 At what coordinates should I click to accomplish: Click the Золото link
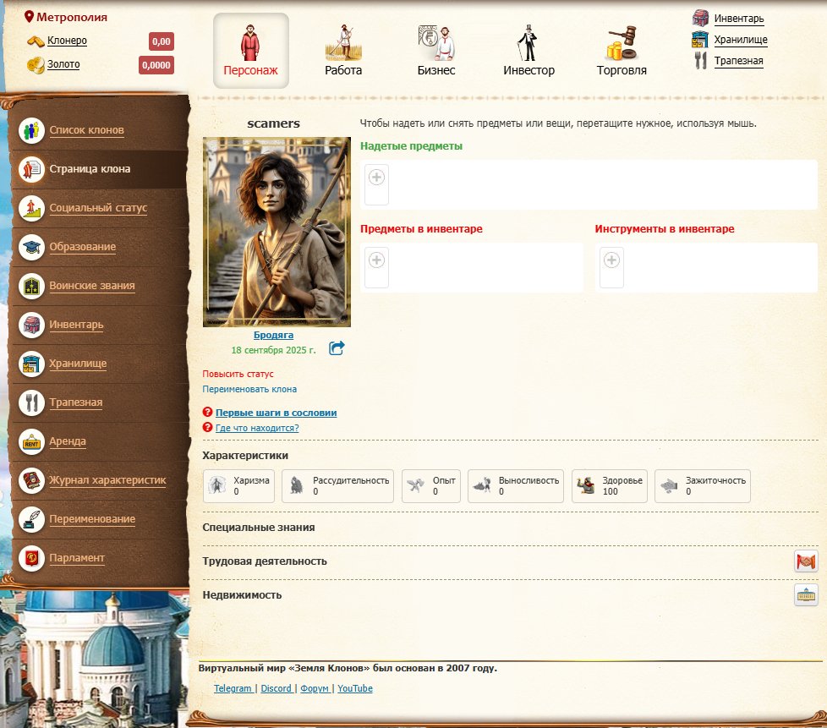[x=63, y=64]
